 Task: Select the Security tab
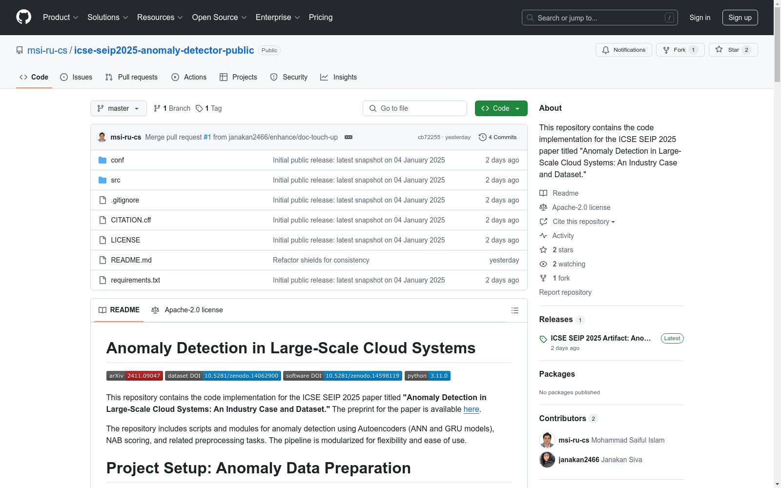click(289, 77)
